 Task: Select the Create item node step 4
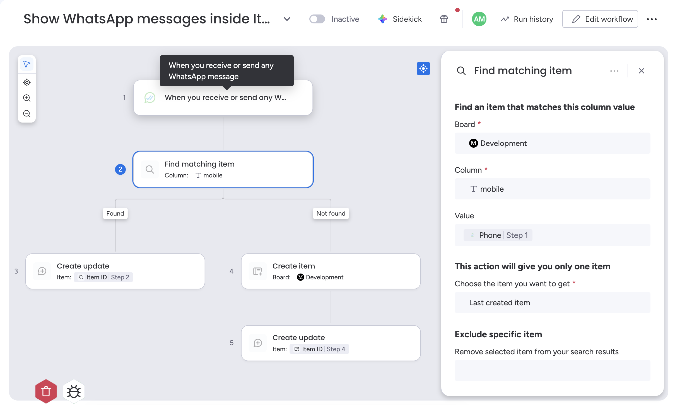click(x=331, y=271)
